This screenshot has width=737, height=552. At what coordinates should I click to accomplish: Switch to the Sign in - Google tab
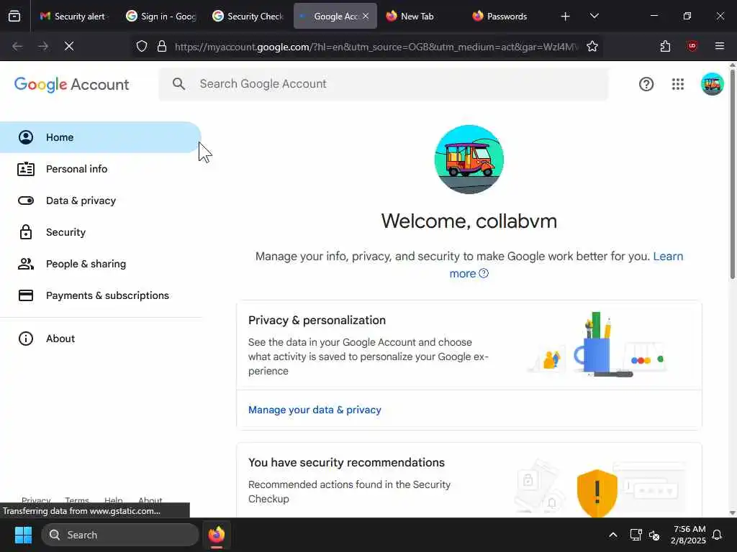point(161,16)
